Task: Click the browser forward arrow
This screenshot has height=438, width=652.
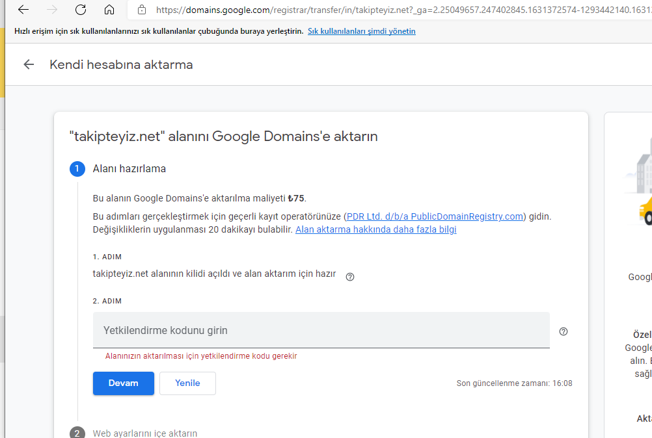Action: point(52,10)
